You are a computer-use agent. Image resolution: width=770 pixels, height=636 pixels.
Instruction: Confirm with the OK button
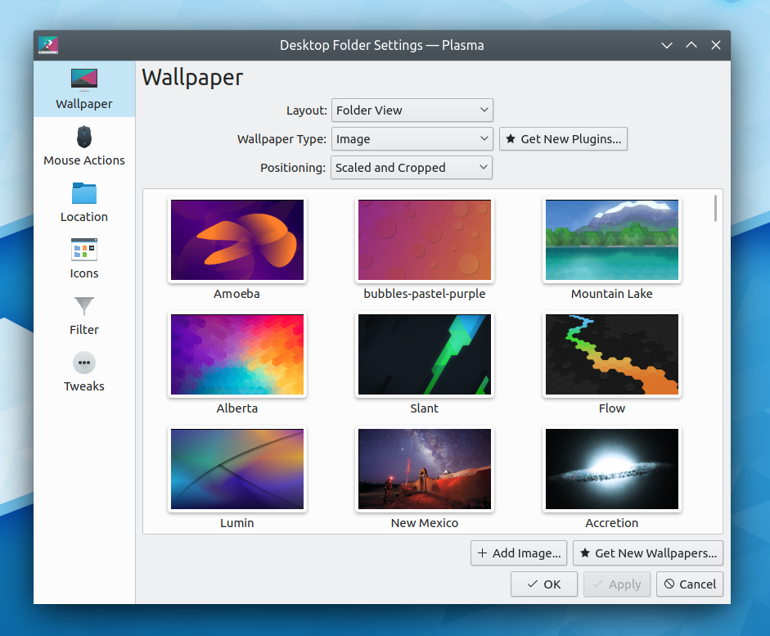point(543,584)
